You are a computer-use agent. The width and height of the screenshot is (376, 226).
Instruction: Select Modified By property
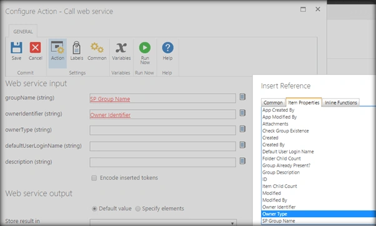275,200
